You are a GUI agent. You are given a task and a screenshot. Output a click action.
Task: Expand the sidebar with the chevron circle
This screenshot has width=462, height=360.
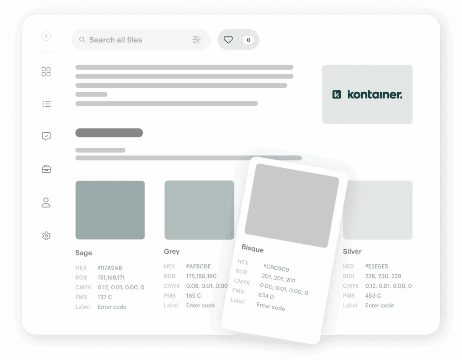click(46, 36)
